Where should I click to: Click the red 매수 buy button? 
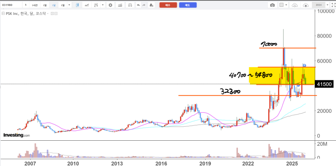(168, 5)
